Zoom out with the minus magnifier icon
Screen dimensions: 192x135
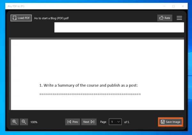tap(24, 122)
